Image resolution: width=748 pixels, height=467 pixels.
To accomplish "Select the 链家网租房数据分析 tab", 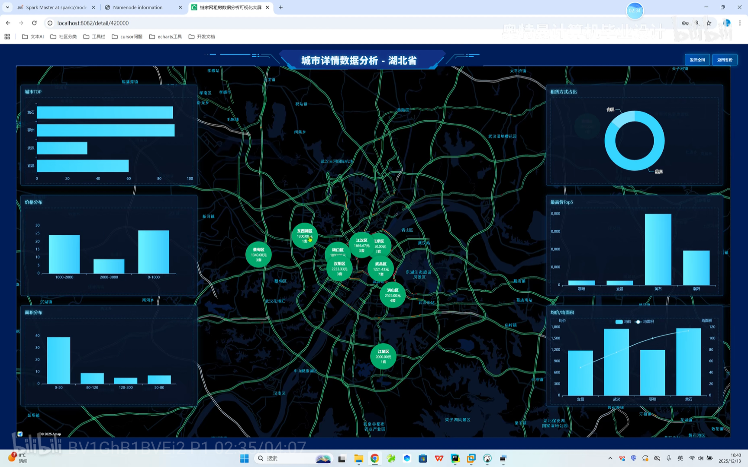I will tap(230, 7).
